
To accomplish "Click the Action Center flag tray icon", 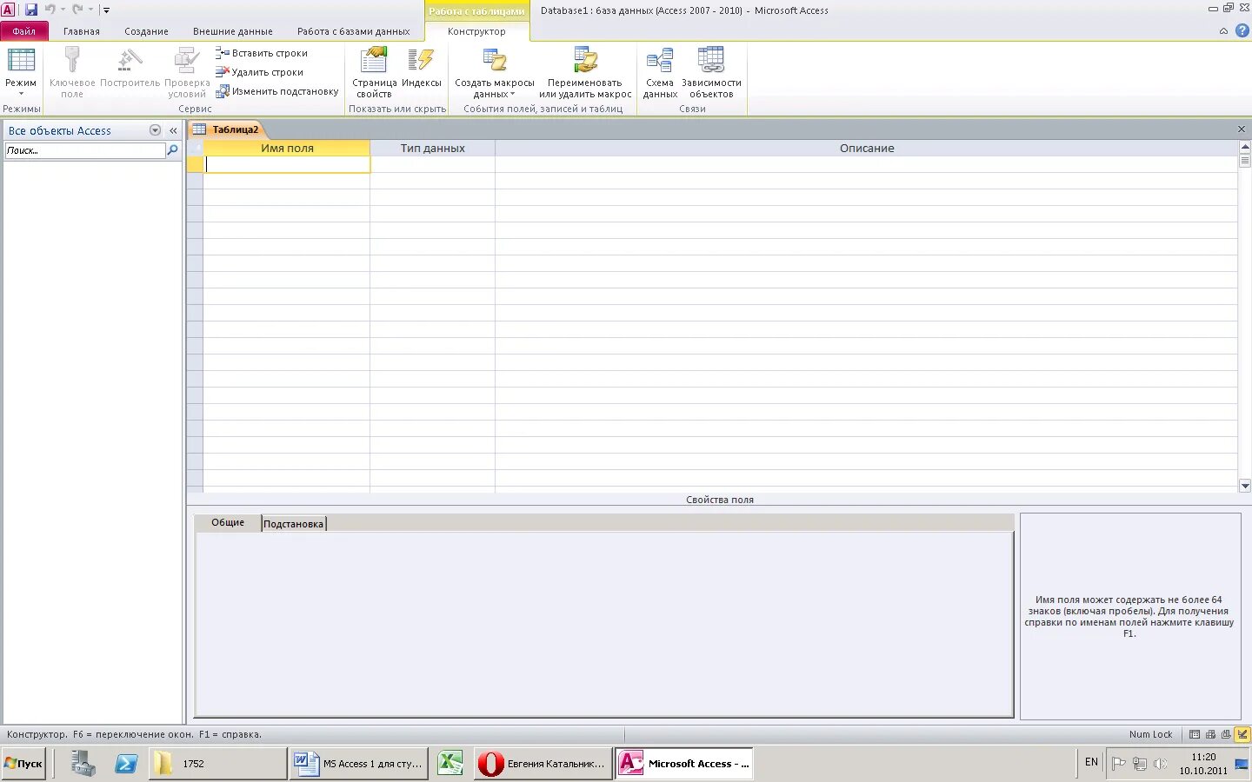I will point(1119,764).
